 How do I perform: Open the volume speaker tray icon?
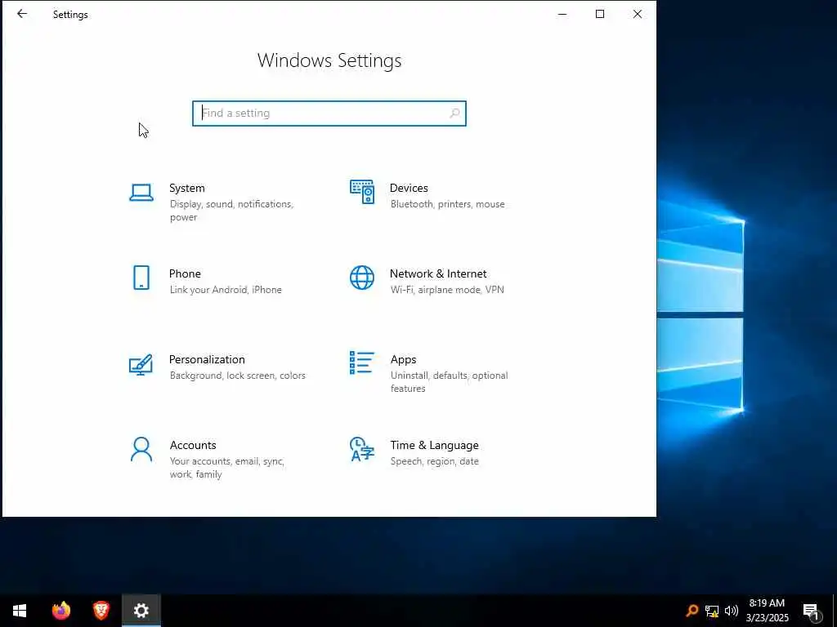pyautogui.click(x=732, y=611)
